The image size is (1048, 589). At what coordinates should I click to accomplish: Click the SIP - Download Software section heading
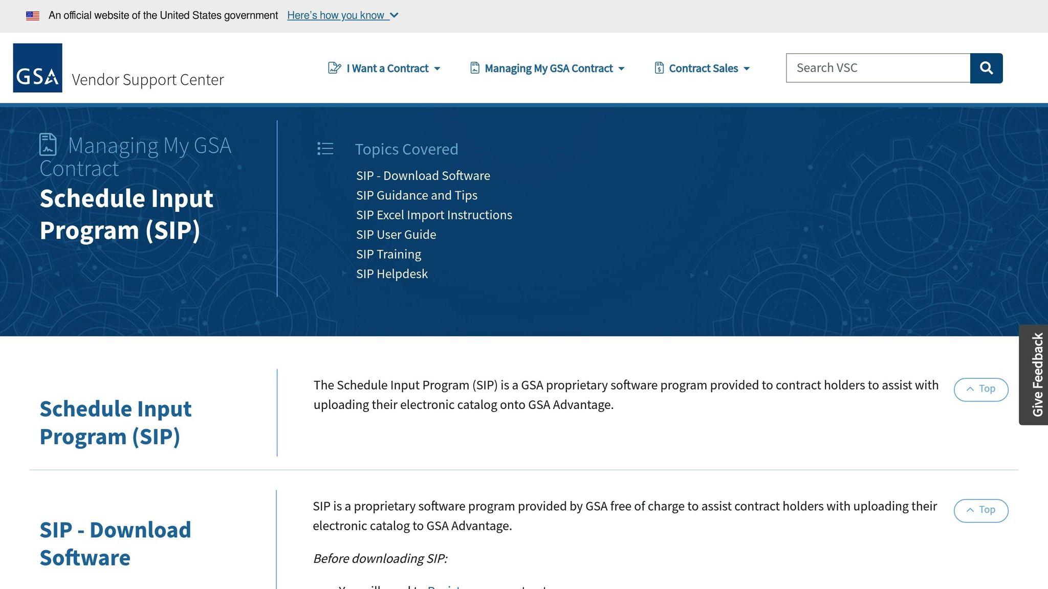tap(115, 544)
